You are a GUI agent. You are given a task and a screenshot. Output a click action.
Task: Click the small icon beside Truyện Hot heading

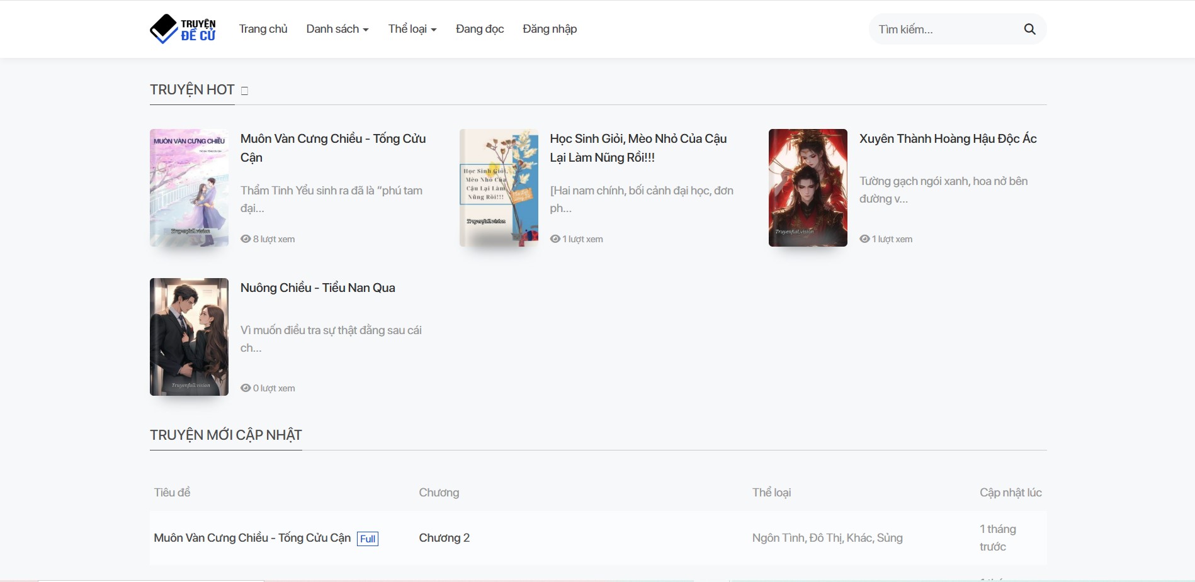click(245, 91)
